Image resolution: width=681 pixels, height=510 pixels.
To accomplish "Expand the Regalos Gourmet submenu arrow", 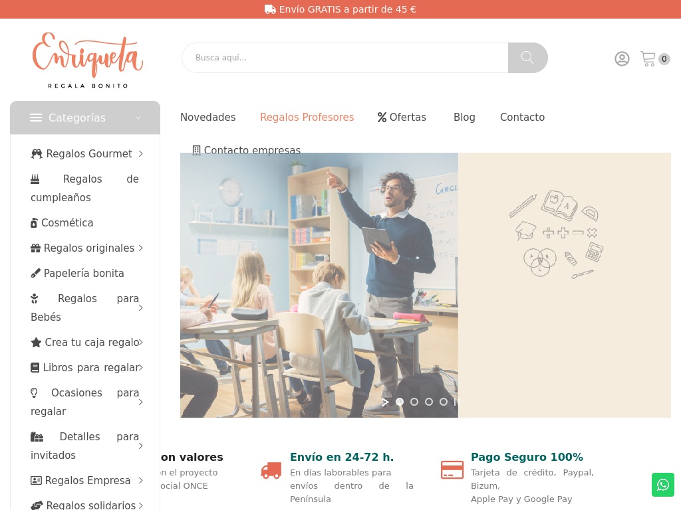I will tap(141, 154).
